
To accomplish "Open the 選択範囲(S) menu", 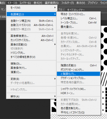I will point(52,3).
